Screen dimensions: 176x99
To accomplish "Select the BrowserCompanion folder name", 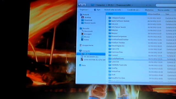I will 119,36.
